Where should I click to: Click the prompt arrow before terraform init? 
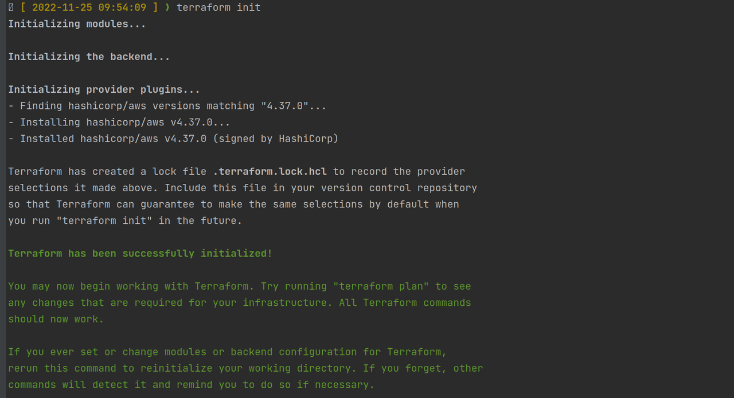coord(167,7)
